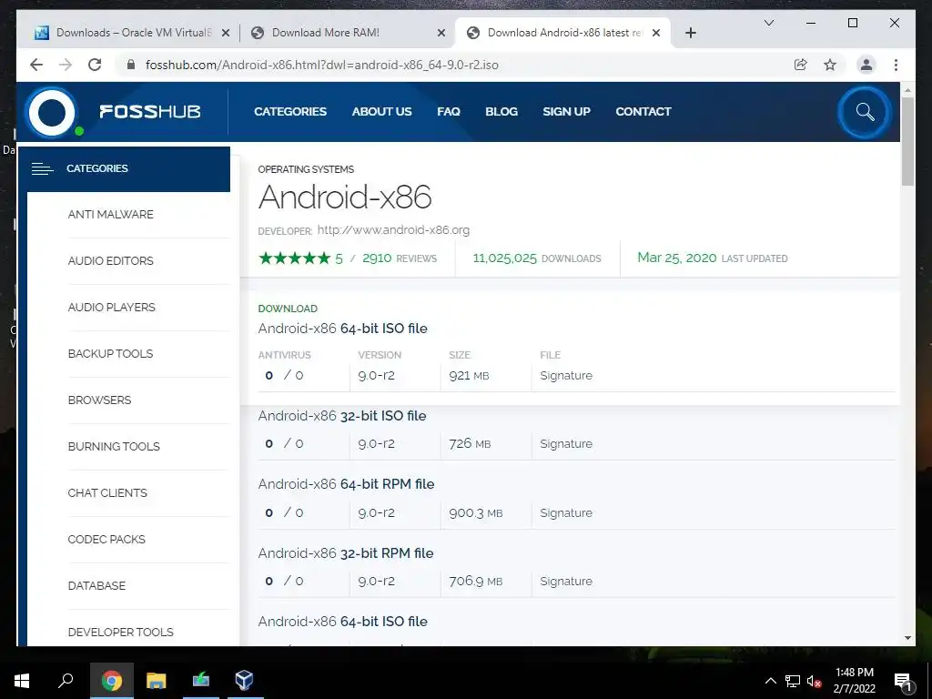932x699 pixels.
Task: Download the first Android-x86 64-bit ISO file
Action: click(x=342, y=328)
